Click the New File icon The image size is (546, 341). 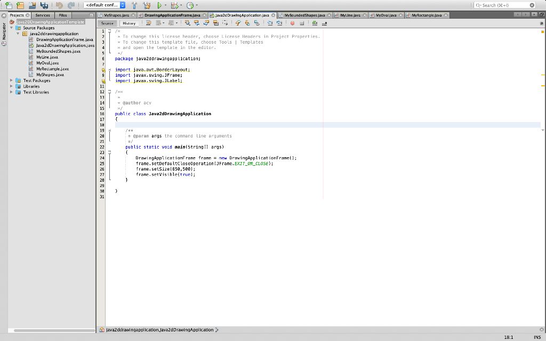click(x=9, y=5)
